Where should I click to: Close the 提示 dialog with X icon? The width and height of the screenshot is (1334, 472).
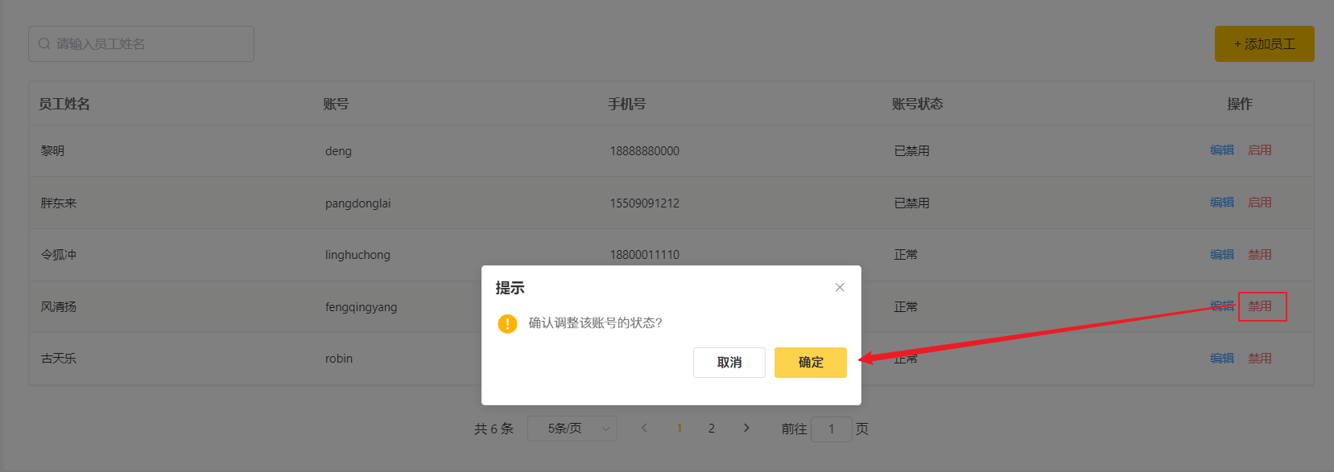pos(840,287)
